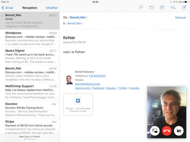
Task: Expand recipient Benoit,Moi in the À field
Action: pos(75,24)
